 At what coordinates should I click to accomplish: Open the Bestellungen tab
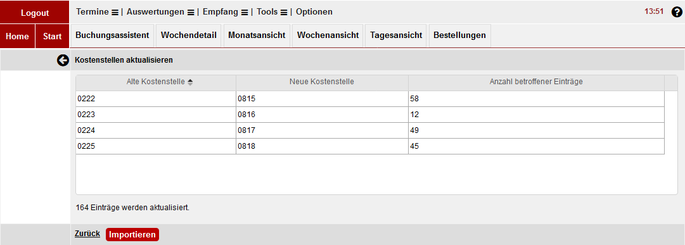pyautogui.click(x=459, y=35)
